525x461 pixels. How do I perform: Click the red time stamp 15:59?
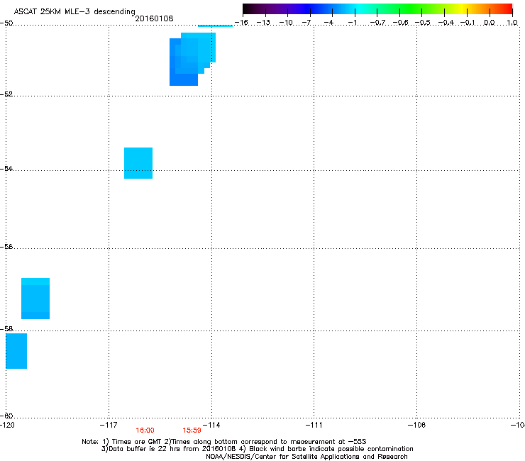click(x=192, y=431)
